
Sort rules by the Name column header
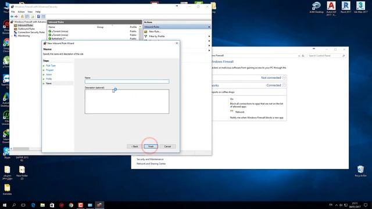(x=52, y=27)
